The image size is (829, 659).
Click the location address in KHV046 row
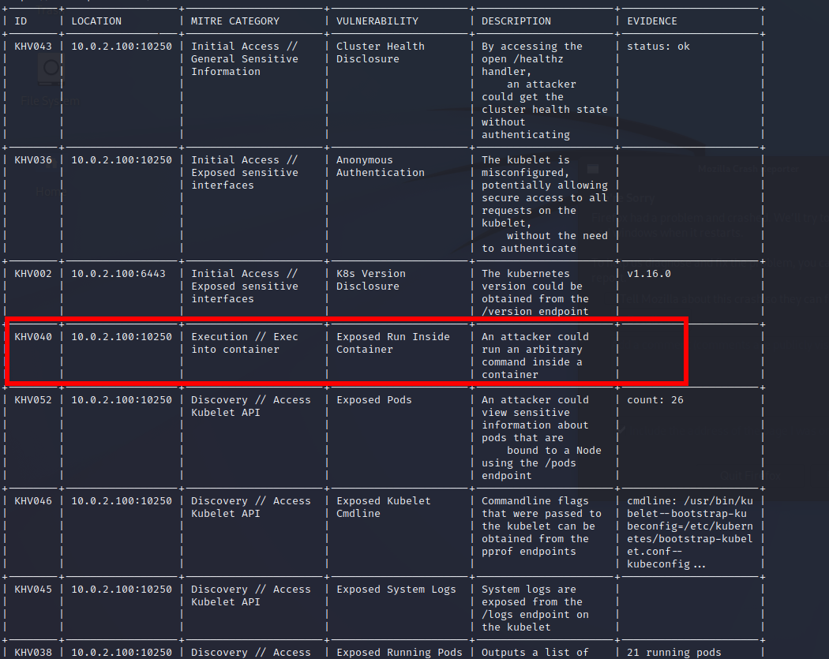point(122,501)
